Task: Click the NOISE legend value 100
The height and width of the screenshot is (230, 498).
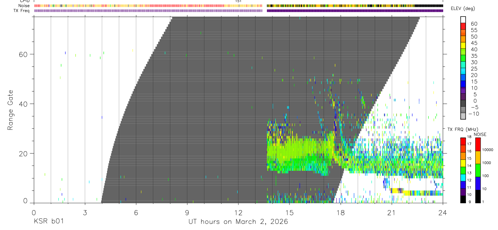Action: [486, 176]
